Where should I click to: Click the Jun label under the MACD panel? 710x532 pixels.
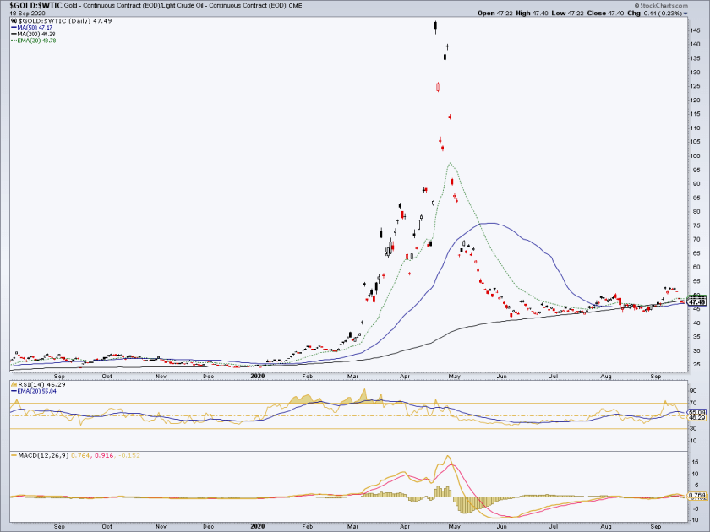(x=501, y=527)
